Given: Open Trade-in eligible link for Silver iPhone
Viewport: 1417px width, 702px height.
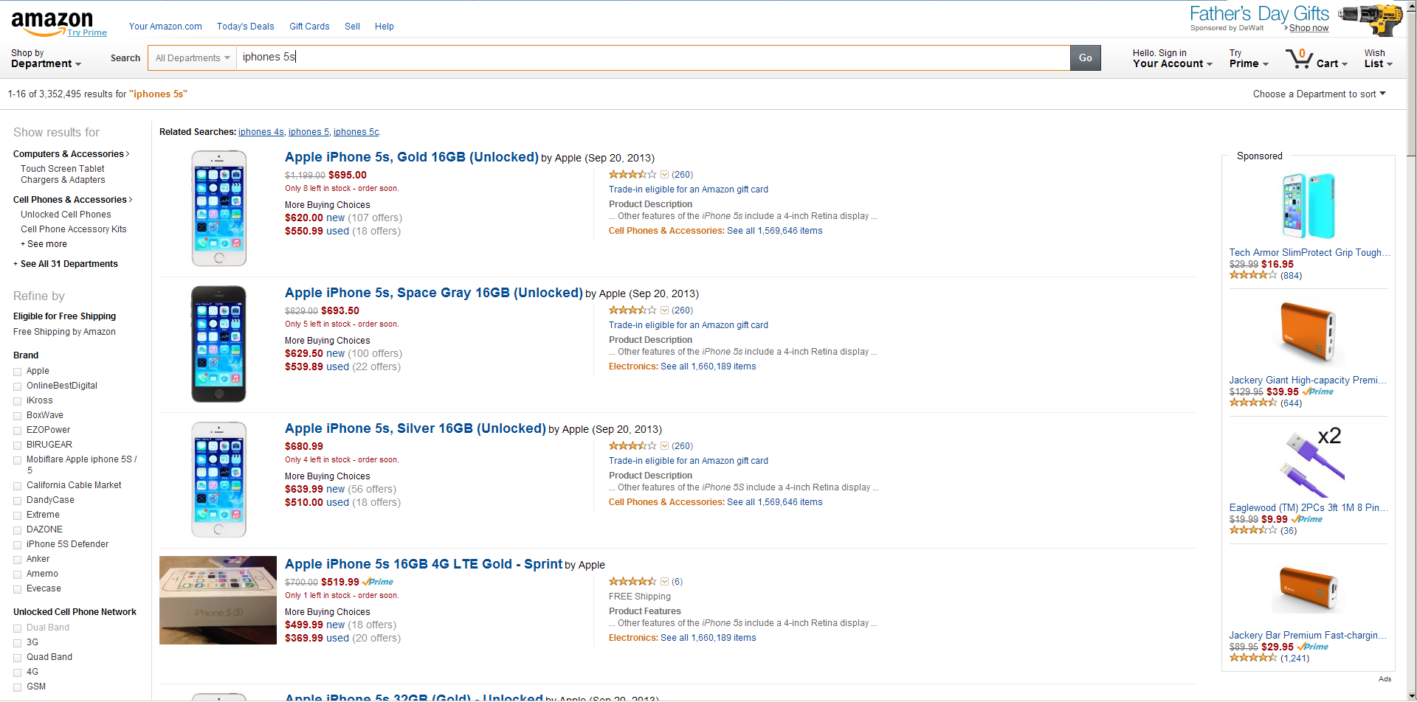Looking at the screenshot, I should pyautogui.click(x=688, y=461).
